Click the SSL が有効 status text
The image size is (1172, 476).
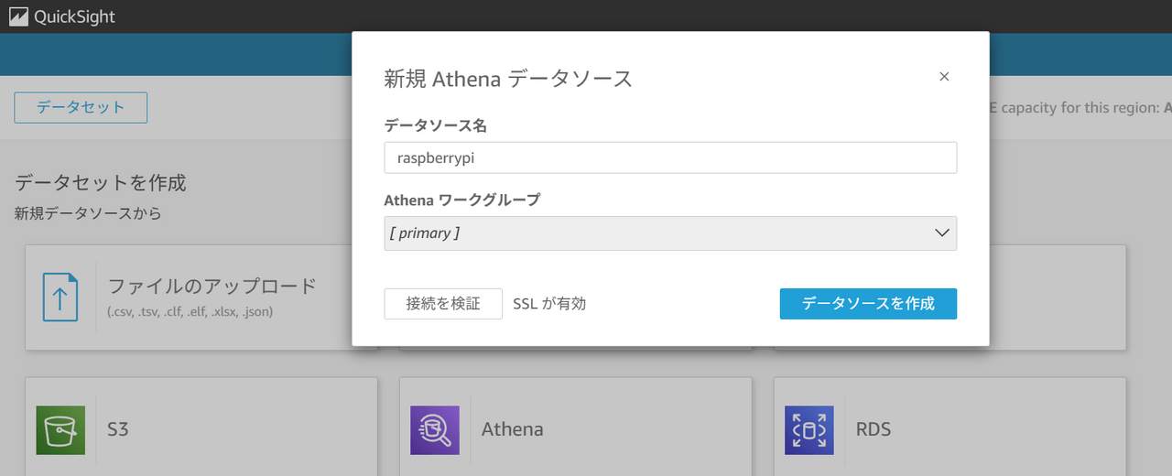click(549, 304)
